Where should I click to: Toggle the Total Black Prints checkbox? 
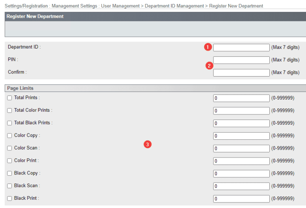click(x=9, y=123)
